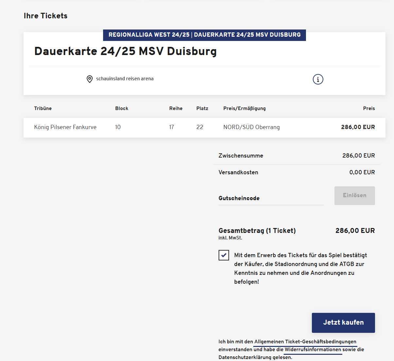The image size is (394, 361).
Task: Click the schauinsland reisen arena text
Action: click(125, 79)
